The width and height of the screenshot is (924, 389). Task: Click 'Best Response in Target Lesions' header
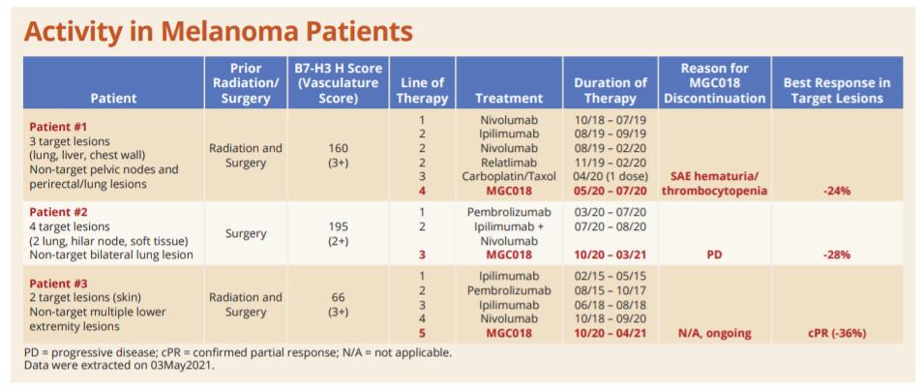(x=836, y=91)
